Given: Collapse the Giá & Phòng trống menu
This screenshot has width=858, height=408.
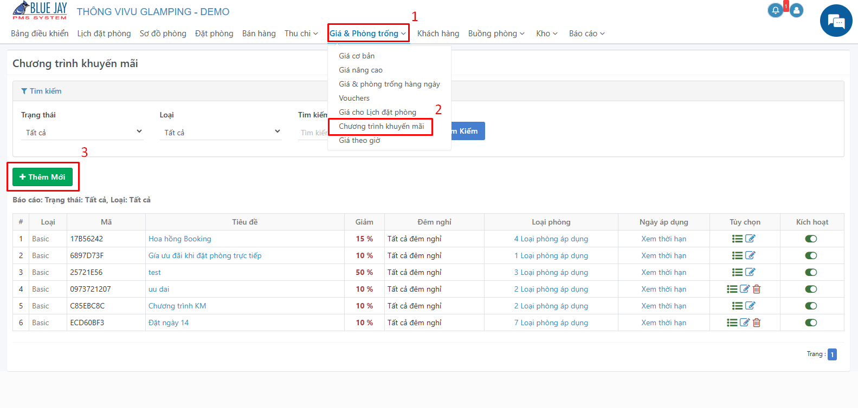Looking at the screenshot, I should [x=368, y=34].
